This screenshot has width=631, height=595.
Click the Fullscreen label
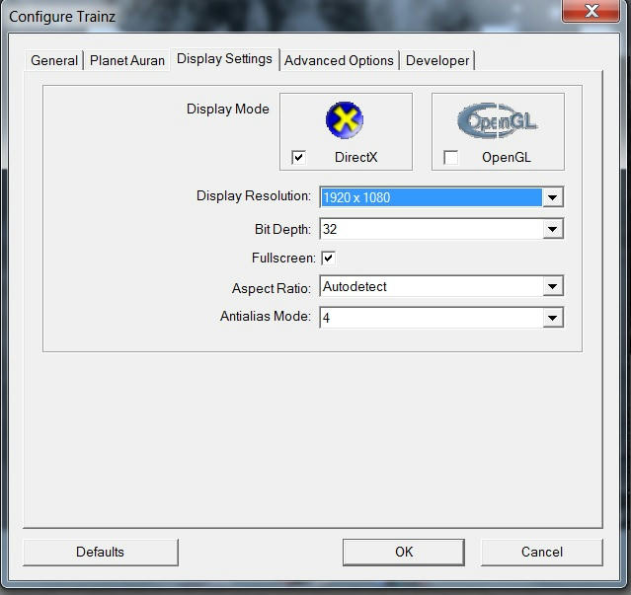click(283, 259)
